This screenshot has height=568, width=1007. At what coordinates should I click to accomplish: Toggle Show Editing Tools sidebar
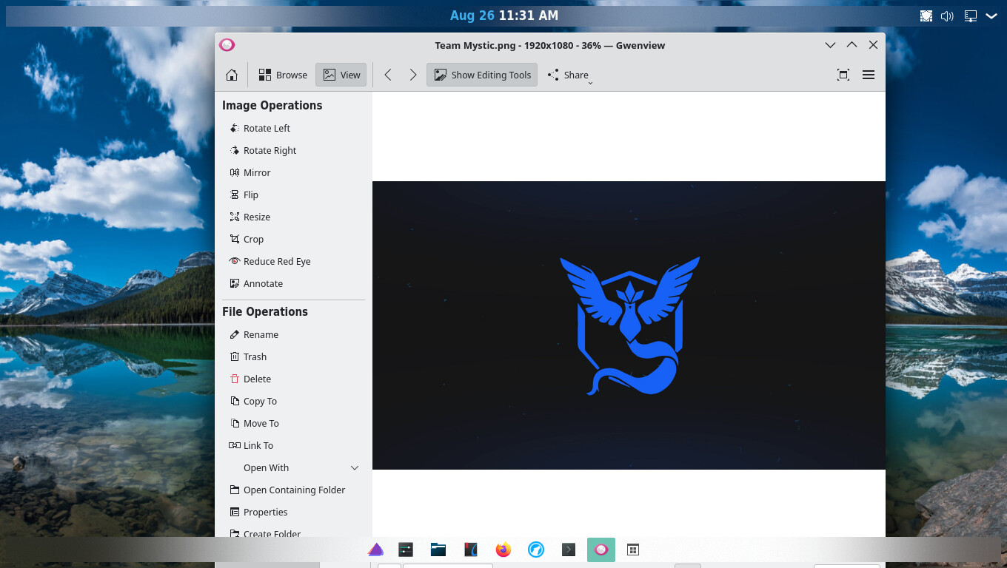482,75
